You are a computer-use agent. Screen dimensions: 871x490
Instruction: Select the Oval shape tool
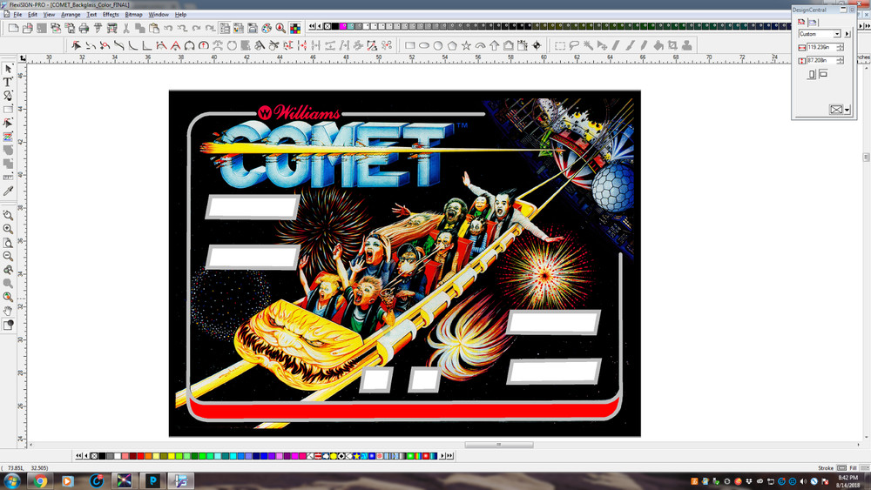(424, 45)
